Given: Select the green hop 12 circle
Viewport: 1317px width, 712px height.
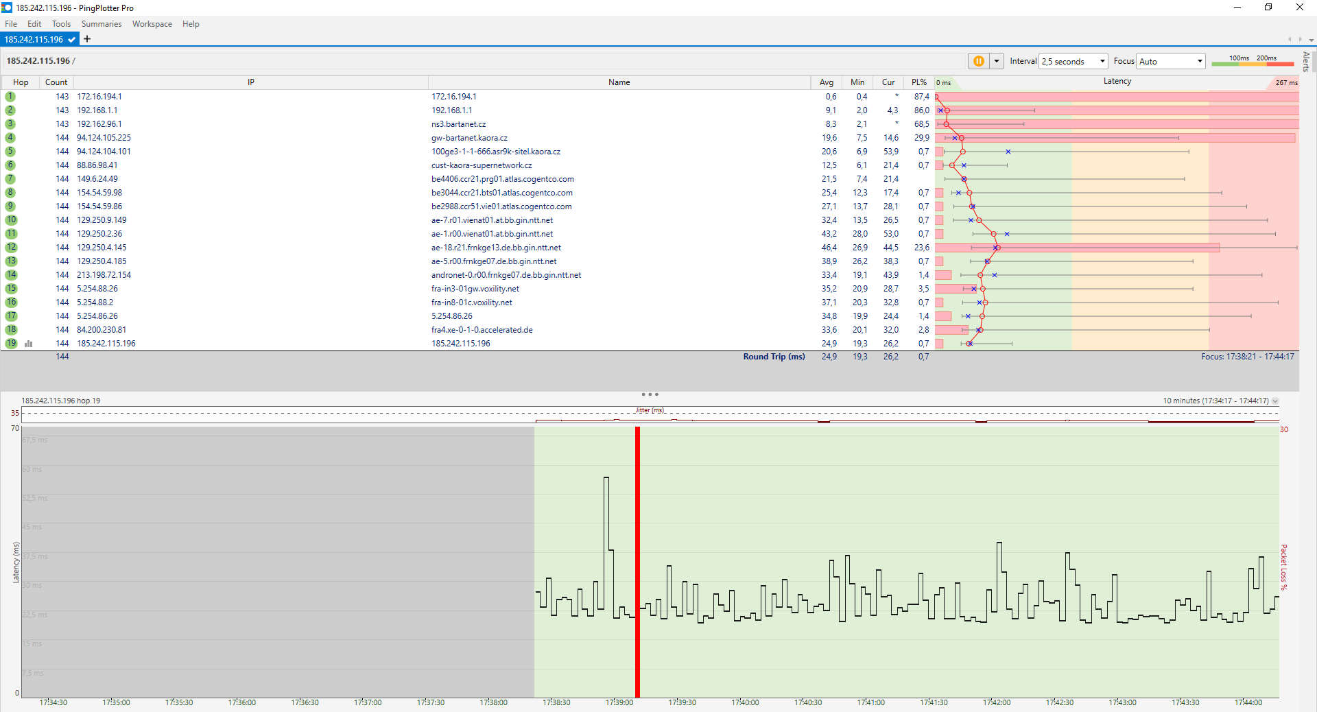Looking at the screenshot, I should (11, 248).
